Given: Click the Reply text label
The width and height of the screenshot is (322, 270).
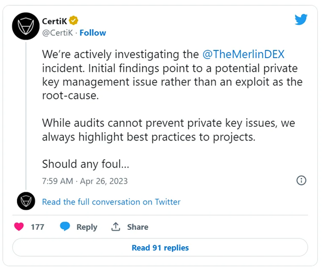Looking at the screenshot, I should [87, 227].
